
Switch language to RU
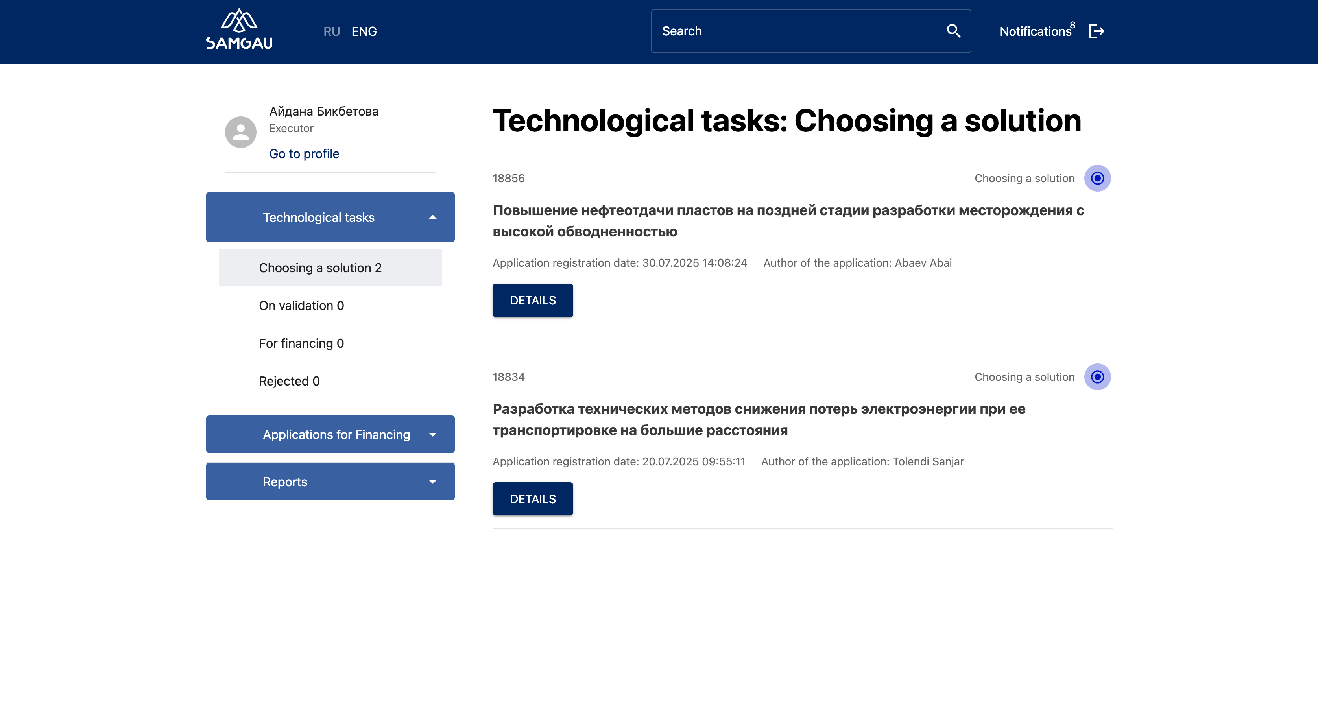point(332,32)
